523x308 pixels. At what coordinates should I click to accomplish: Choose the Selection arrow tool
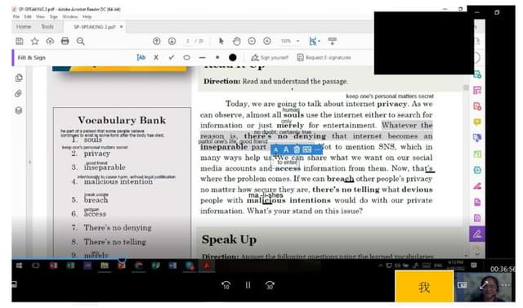click(221, 41)
